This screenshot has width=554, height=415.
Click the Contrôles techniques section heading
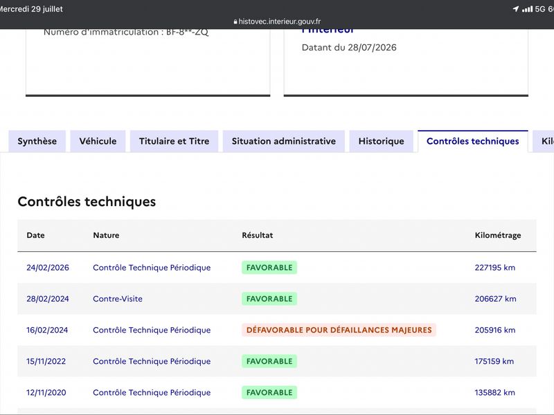[87, 201]
